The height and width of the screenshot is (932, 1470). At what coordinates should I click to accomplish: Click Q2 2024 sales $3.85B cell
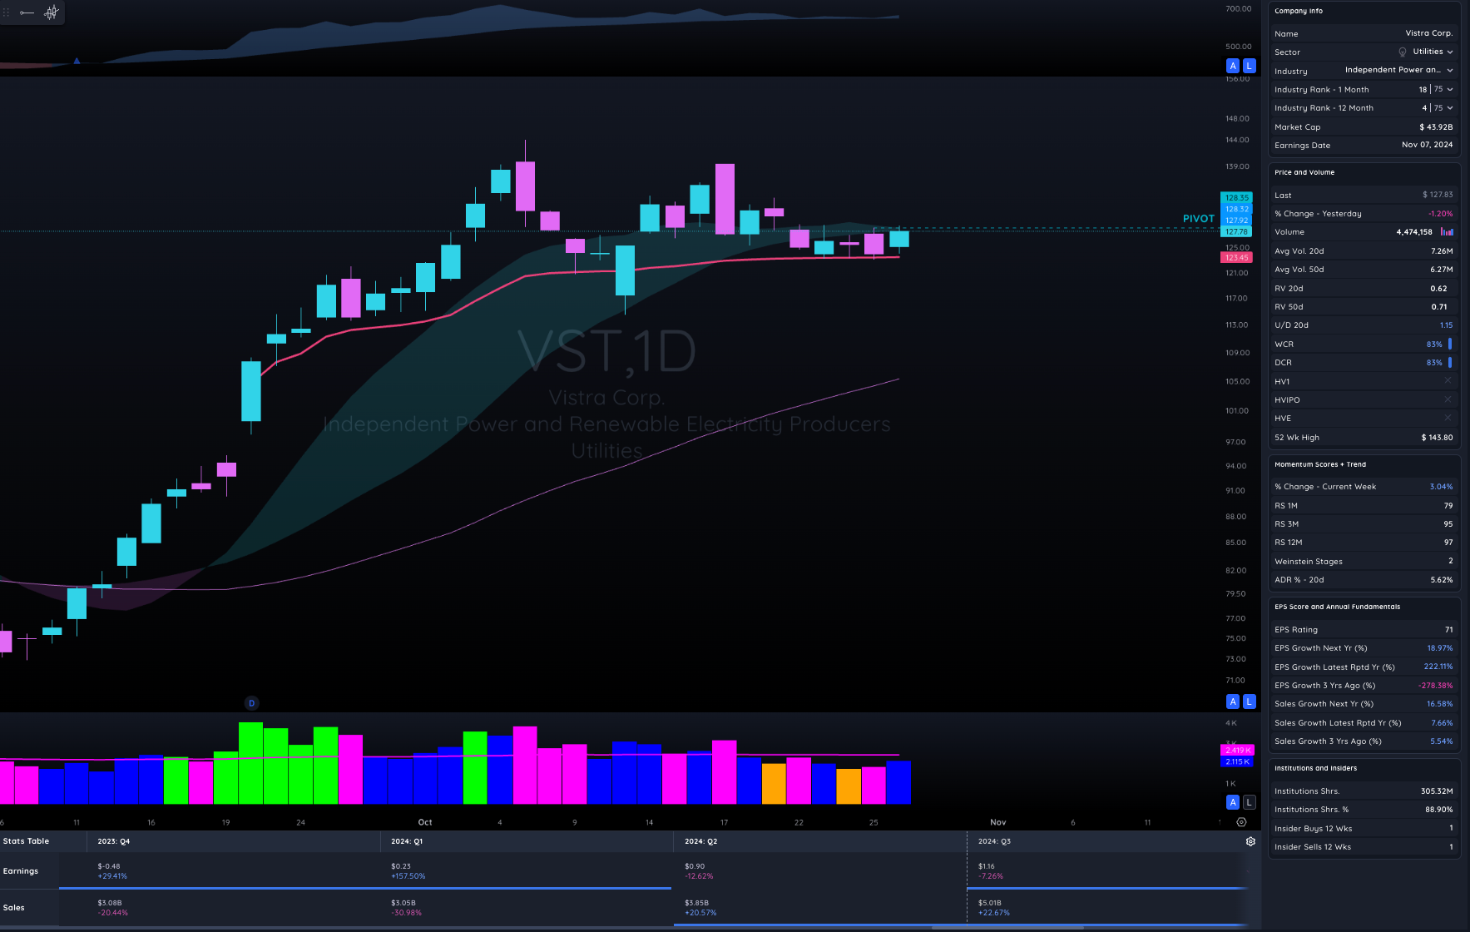696,903
